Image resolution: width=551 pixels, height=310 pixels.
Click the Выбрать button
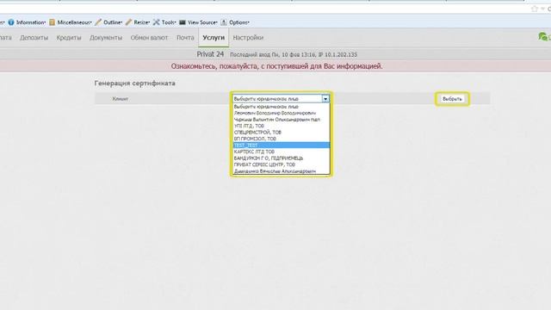pyautogui.click(x=452, y=99)
